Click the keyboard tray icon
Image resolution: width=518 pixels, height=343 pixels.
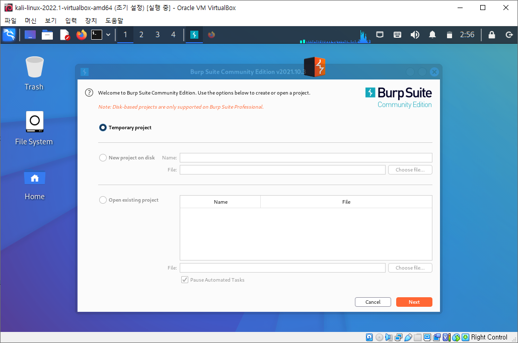tap(397, 35)
